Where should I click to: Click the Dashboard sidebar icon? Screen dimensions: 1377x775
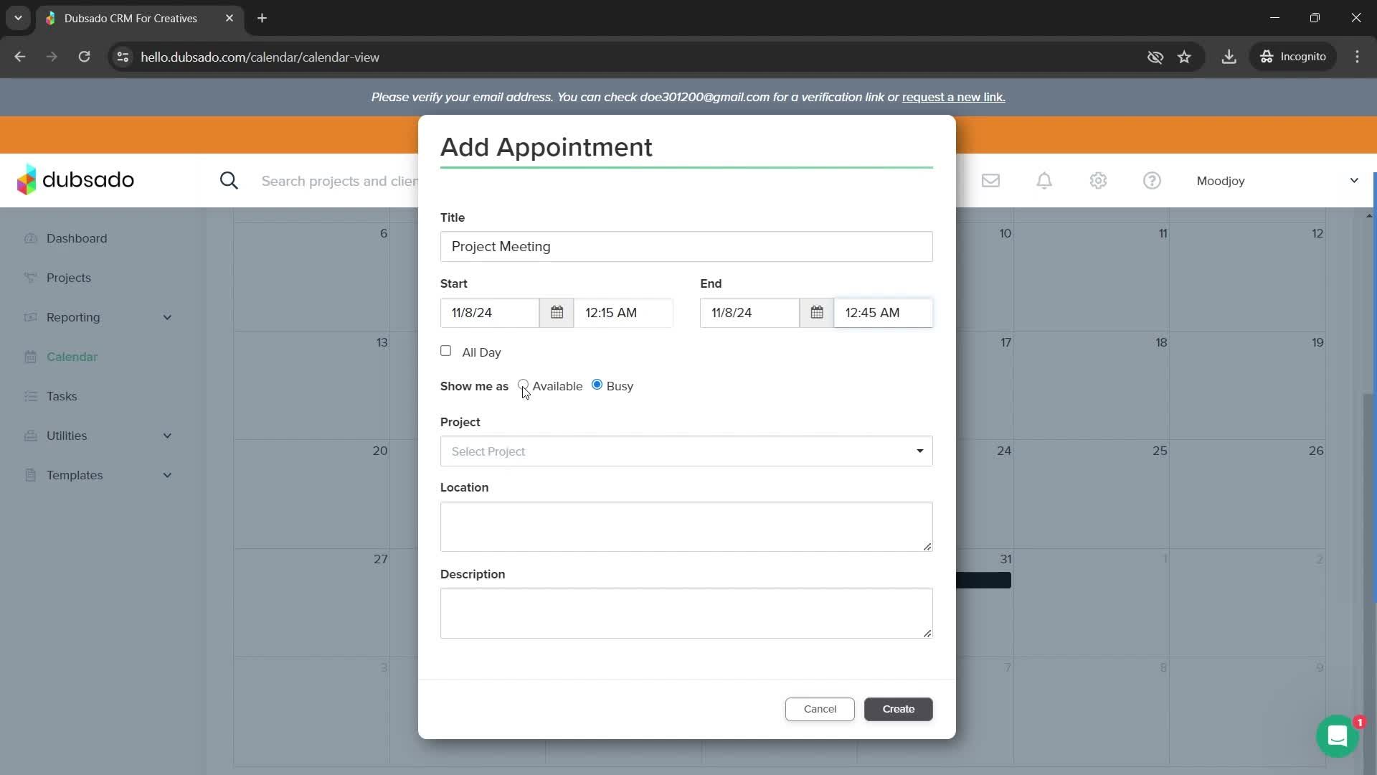(30, 238)
